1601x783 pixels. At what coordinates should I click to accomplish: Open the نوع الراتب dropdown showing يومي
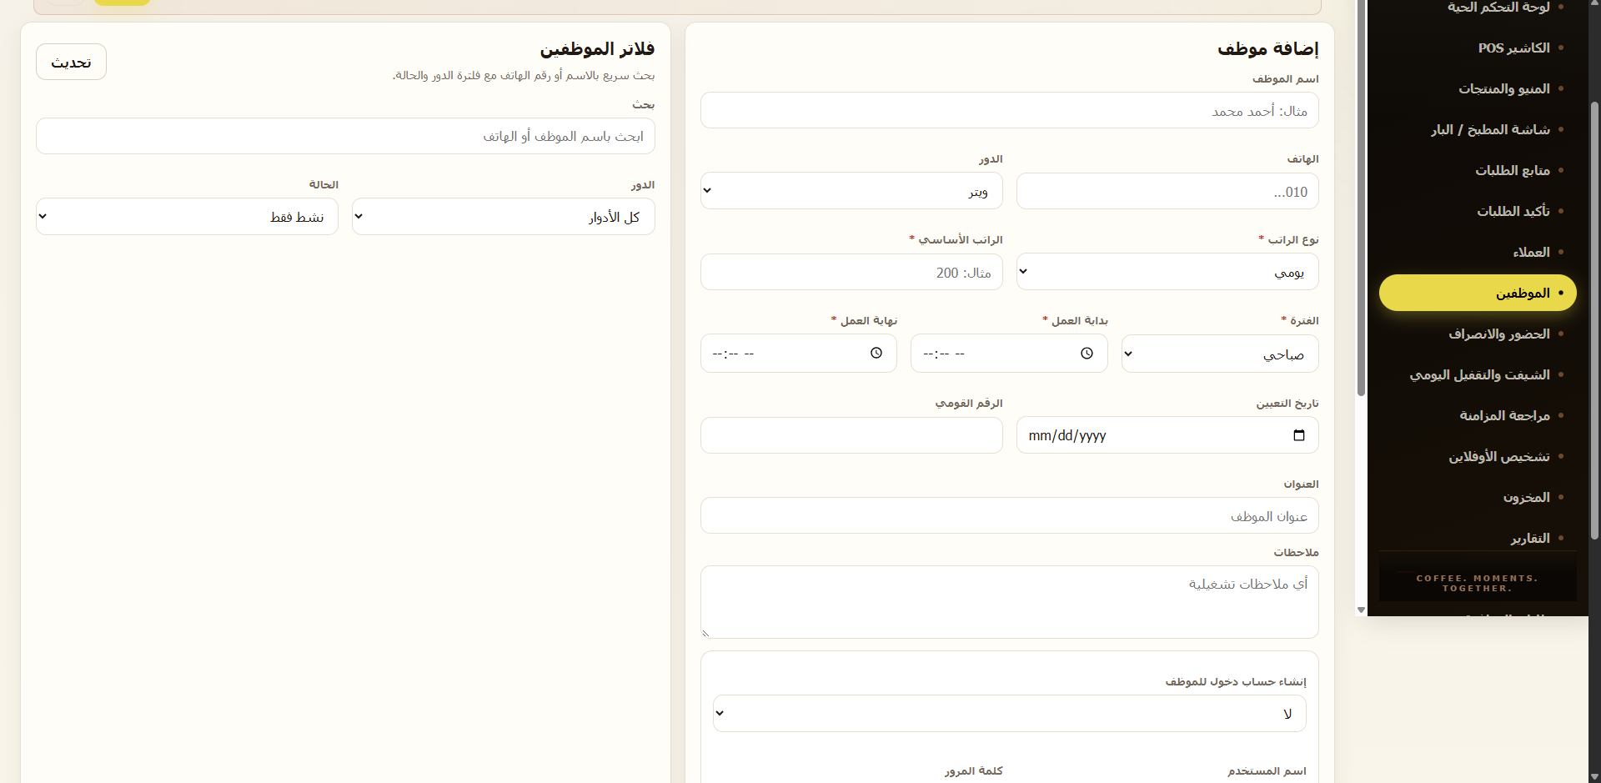pos(1167,272)
